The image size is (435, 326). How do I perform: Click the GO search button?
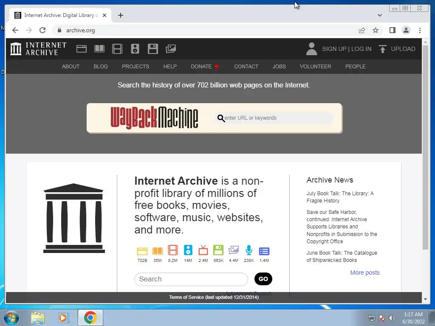pyautogui.click(x=263, y=279)
